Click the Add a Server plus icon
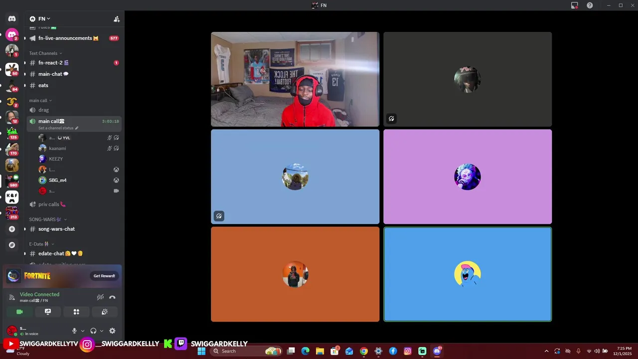 pos(12,229)
